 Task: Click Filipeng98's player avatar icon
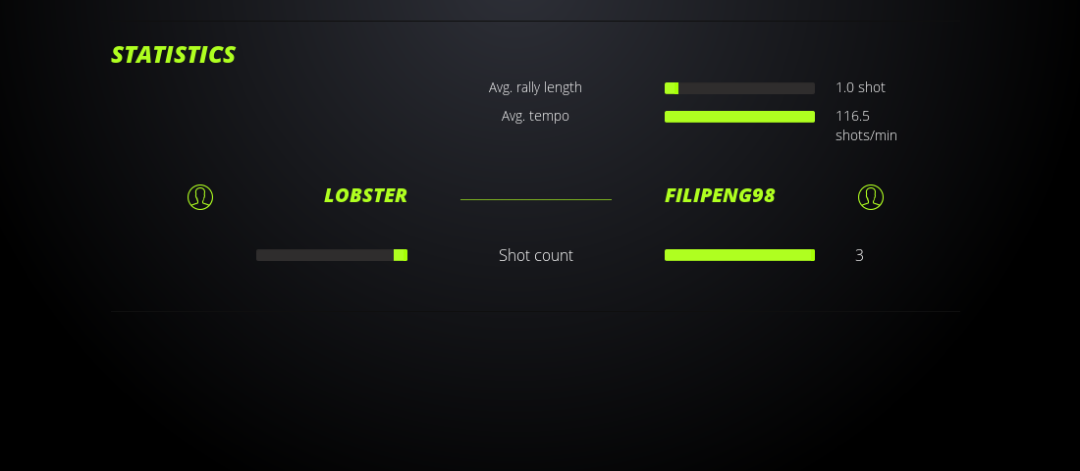pyautogui.click(x=870, y=197)
